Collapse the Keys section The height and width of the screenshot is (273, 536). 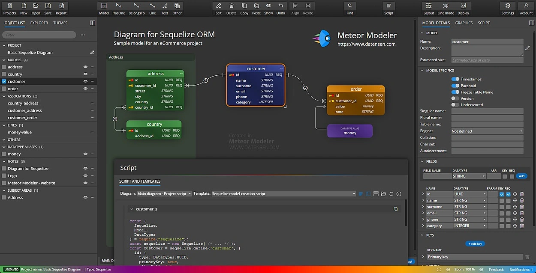pyautogui.click(x=422, y=235)
